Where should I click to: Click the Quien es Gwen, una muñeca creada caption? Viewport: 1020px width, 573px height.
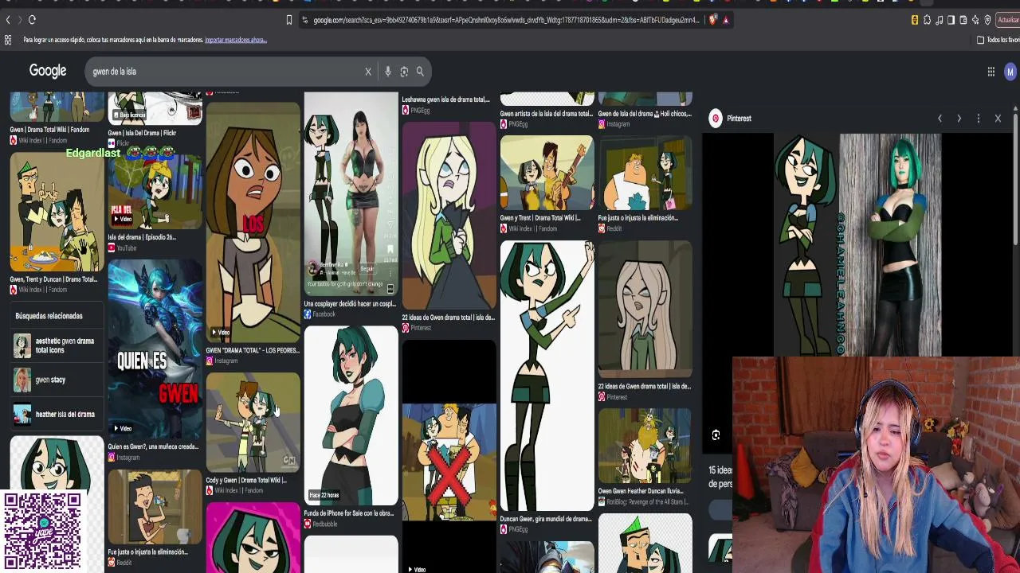coord(153,446)
